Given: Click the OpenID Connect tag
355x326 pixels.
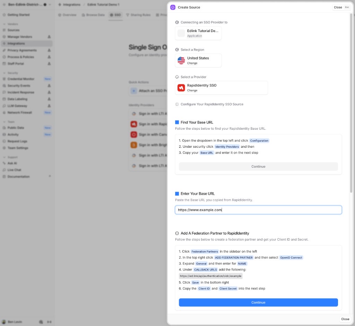Looking at the screenshot, I should tap(291, 258).
